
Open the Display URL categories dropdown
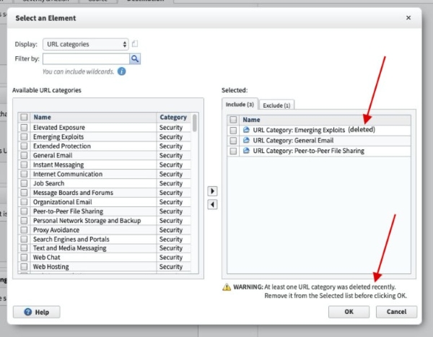[85, 44]
